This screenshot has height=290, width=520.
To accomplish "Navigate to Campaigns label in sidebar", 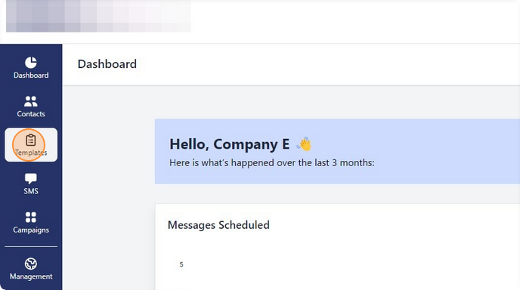I will tap(31, 230).
